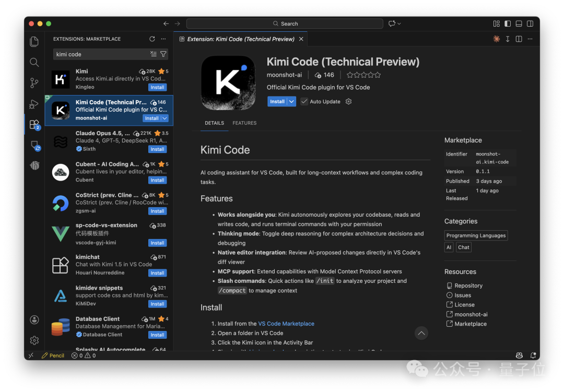Image resolution: width=564 pixels, height=392 pixels.
Task: Click Pencil status bar item
Action: pyautogui.click(x=53, y=355)
